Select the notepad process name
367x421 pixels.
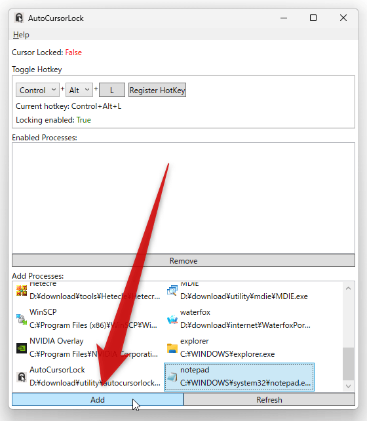[x=195, y=370]
